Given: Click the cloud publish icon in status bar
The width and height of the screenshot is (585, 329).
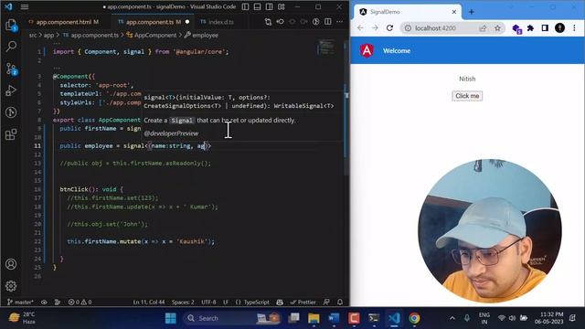Looking at the screenshot, I should [44, 302].
